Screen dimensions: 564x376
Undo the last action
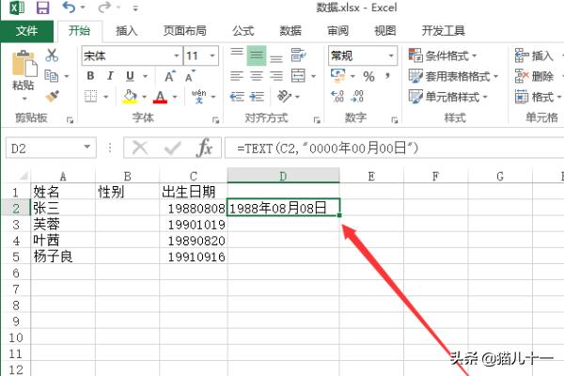(69, 8)
